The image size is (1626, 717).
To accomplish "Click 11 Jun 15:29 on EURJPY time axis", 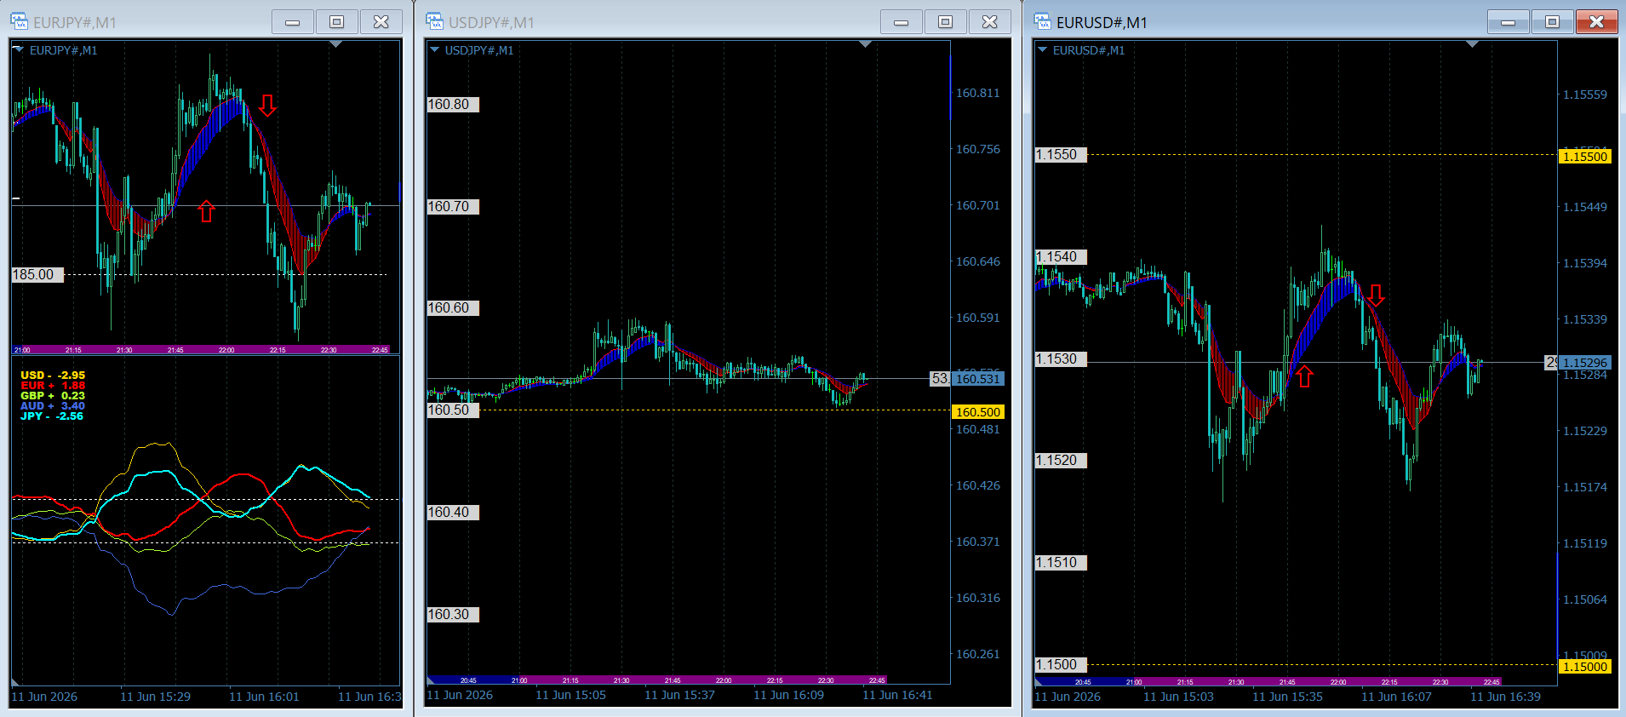I will [x=155, y=697].
